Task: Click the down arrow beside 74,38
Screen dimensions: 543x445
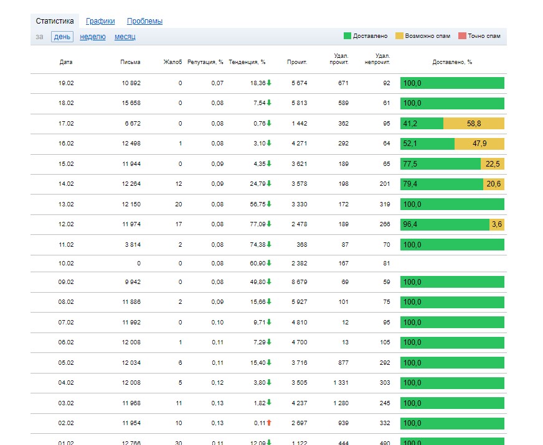Action: (269, 244)
